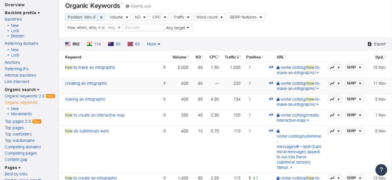This screenshot has width=392, height=180.
Task: Go to Content gap in sidebar
Action: tap(17, 160)
